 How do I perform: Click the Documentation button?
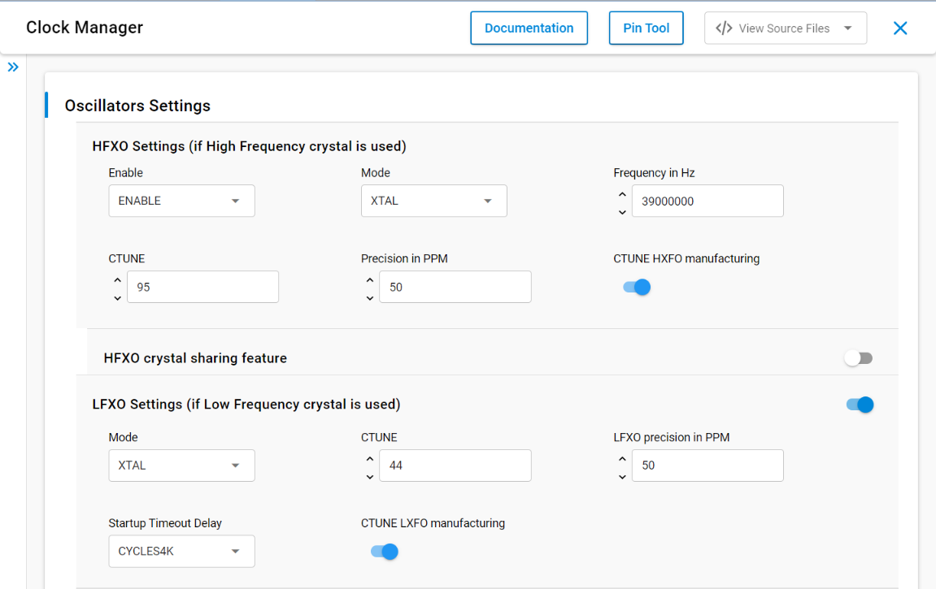(x=529, y=28)
